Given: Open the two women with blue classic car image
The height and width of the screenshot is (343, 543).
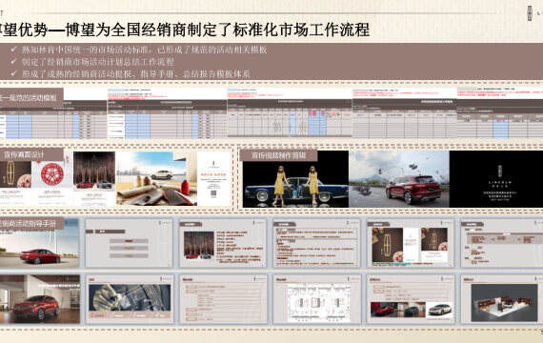Looking at the screenshot, I should pyautogui.click(x=295, y=179).
